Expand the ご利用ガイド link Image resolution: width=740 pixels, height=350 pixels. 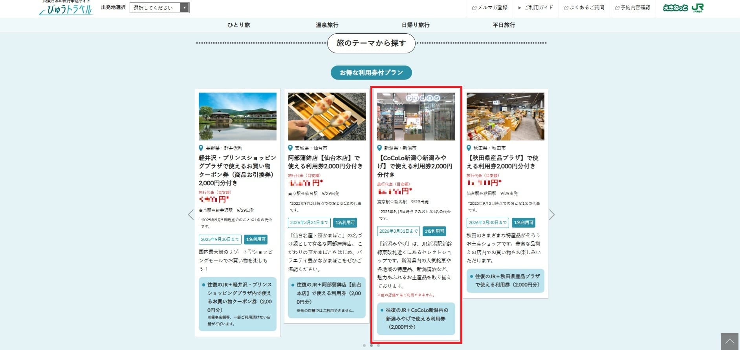[535, 7]
